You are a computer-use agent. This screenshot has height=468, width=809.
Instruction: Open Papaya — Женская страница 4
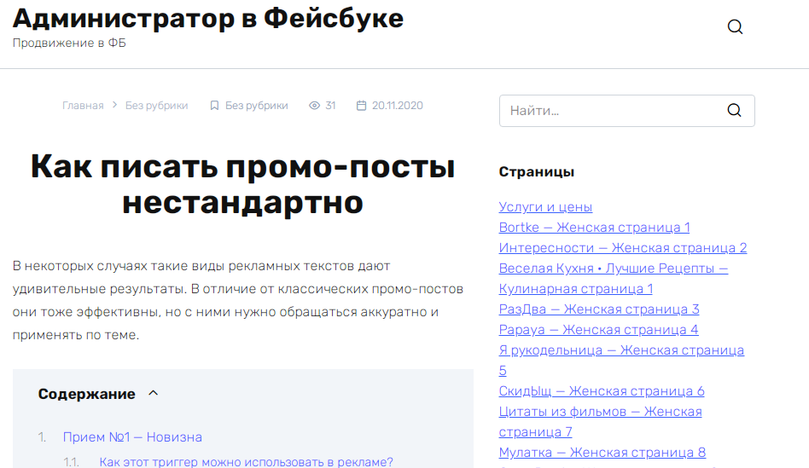[x=598, y=330]
